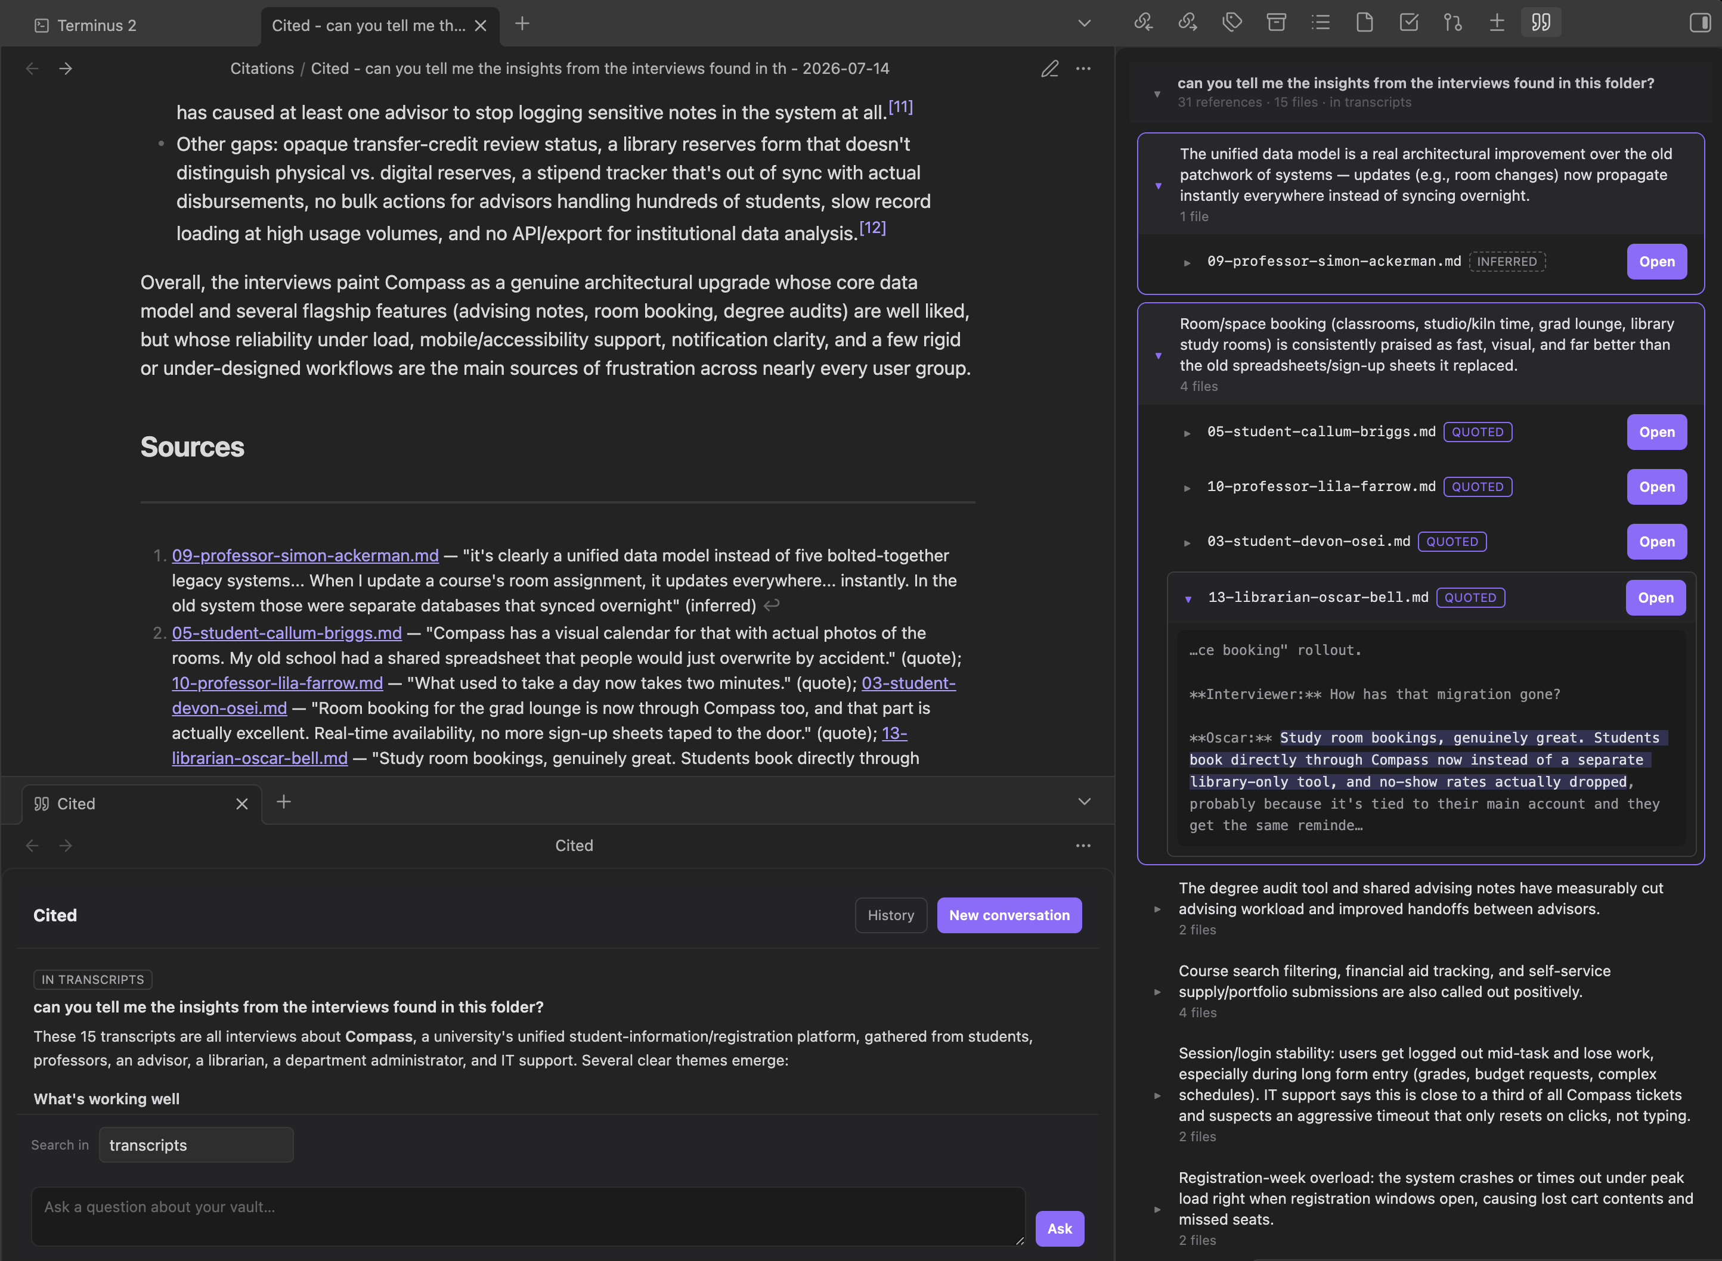This screenshot has height=1261, width=1722.
Task: Click the IN TRANSCRIPTS badge
Action: 92,979
